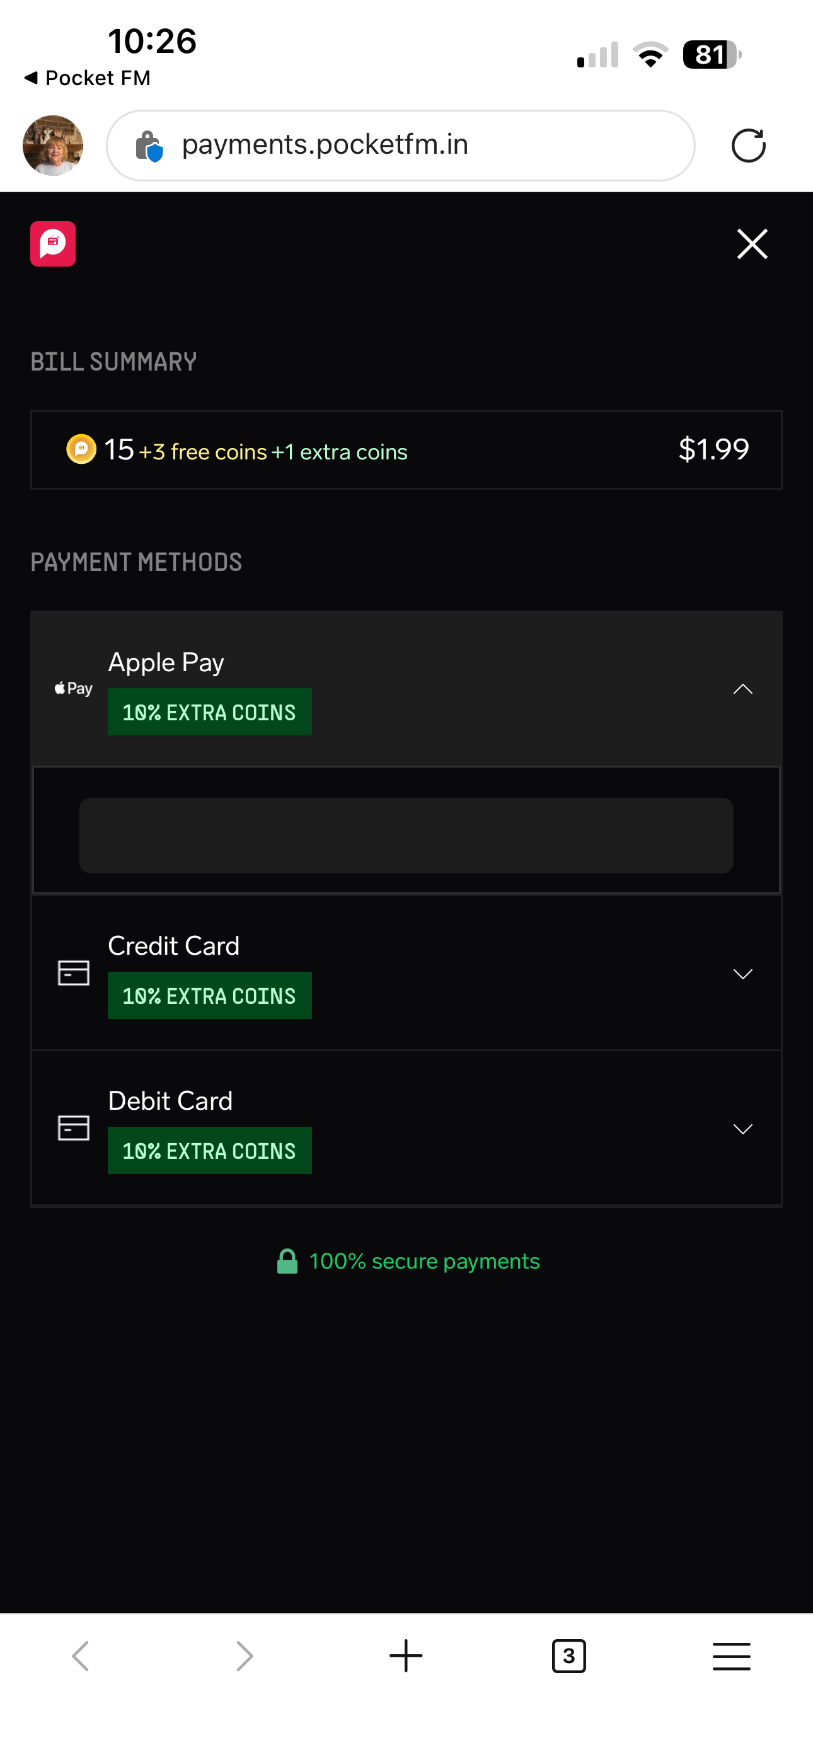
Task: Show open tabs switcher
Action: (x=568, y=1656)
